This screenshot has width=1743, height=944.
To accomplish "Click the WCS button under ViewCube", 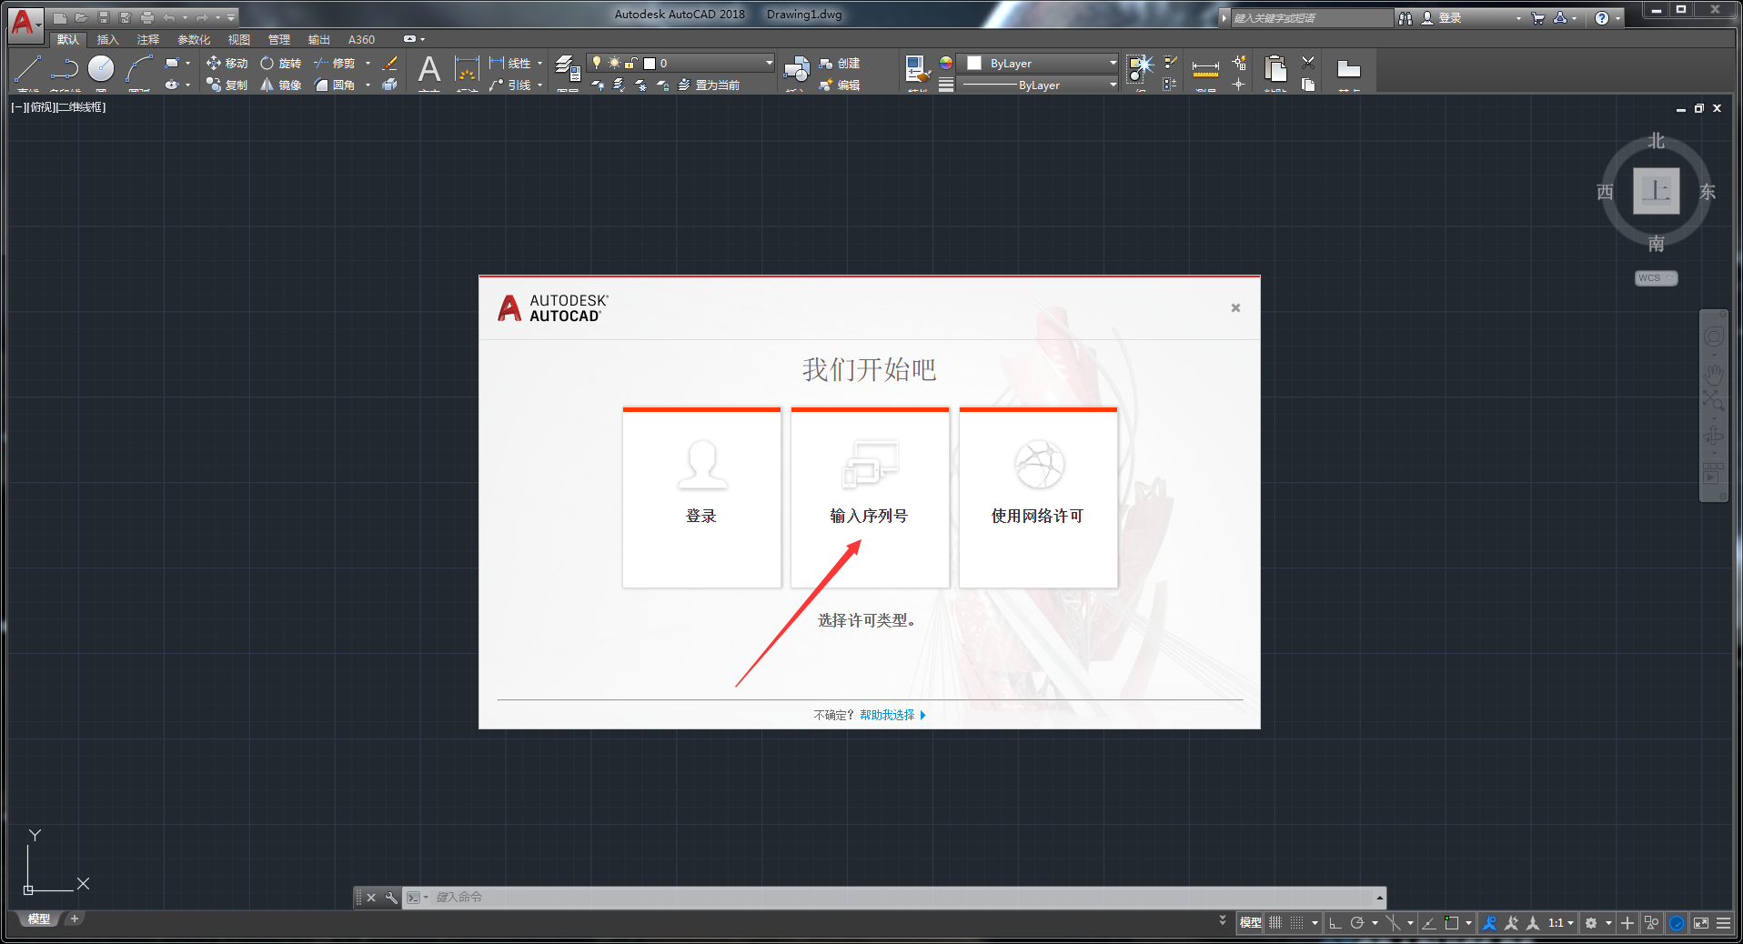I will tap(1656, 278).
